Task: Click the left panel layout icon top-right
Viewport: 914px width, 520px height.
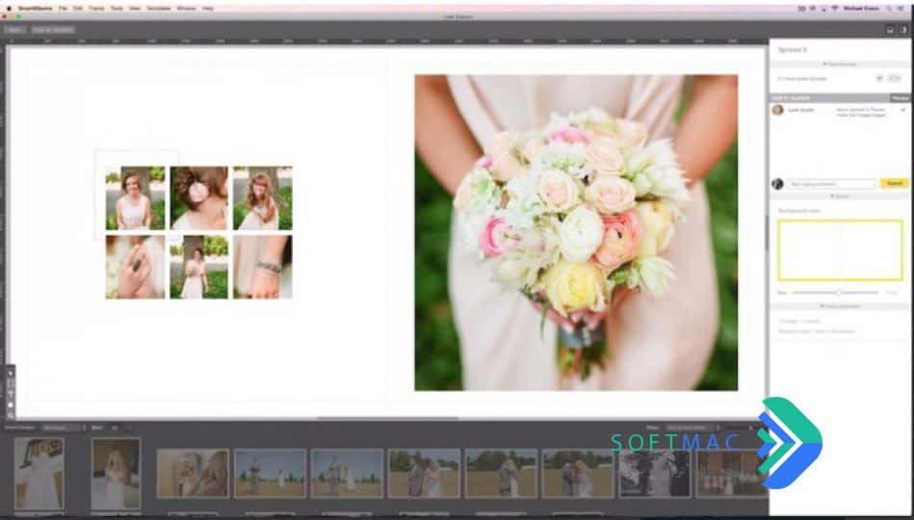Action: click(x=890, y=30)
